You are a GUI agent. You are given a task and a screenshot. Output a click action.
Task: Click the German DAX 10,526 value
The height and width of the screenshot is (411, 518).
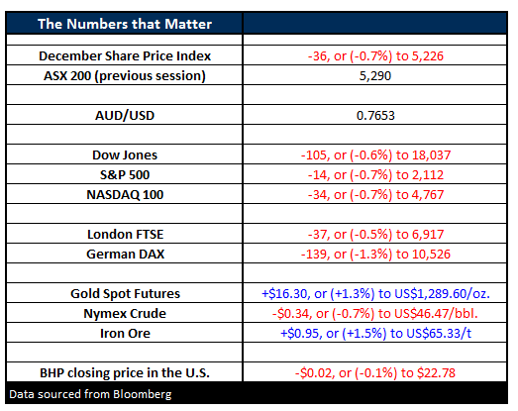pyautogui.click(x=375, y=255)
